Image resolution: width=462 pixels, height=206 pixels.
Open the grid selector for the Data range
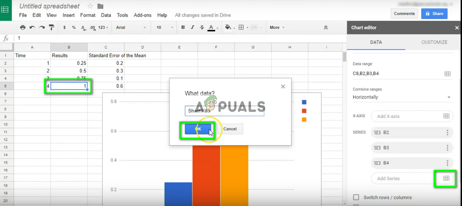pos(447,73)
